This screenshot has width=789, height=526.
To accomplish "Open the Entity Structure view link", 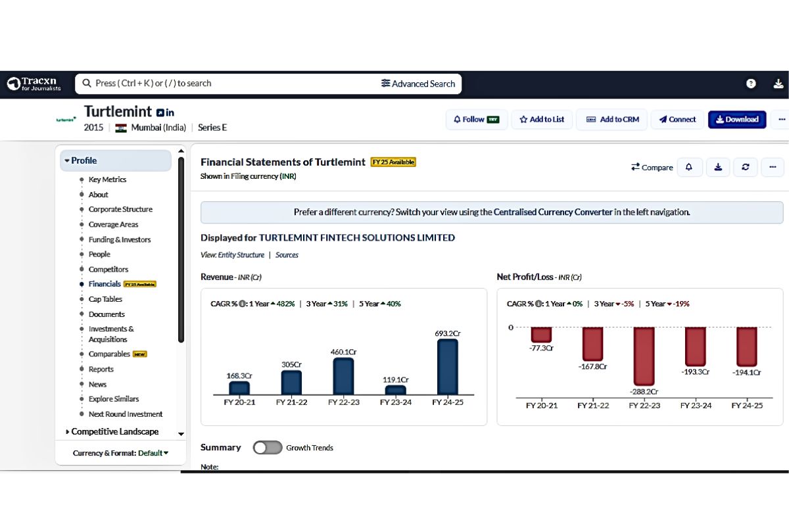I will [241, 255].
